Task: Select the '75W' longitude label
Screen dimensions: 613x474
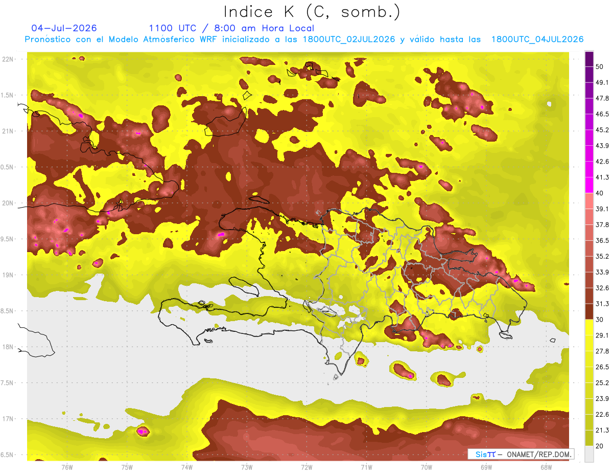Action: tap(127, 467)
